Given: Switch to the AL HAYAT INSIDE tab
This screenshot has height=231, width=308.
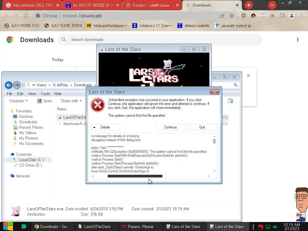Looking at the screenshot, I should 92,5.
